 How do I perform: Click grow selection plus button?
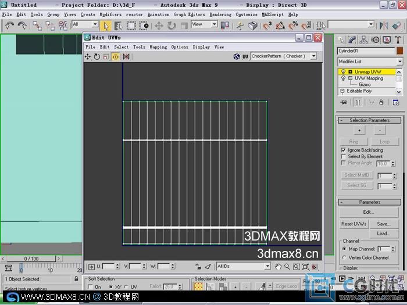tap(359, 130)
